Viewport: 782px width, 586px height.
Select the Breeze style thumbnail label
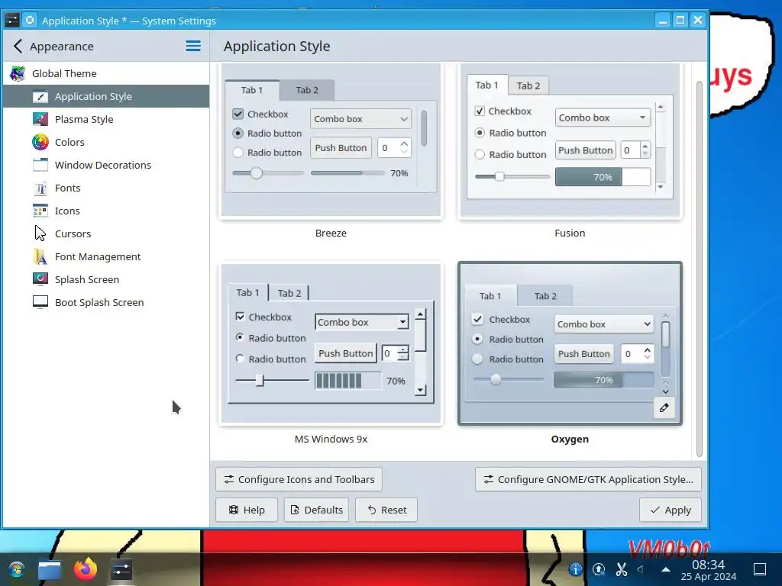click(x=331, y=233)
